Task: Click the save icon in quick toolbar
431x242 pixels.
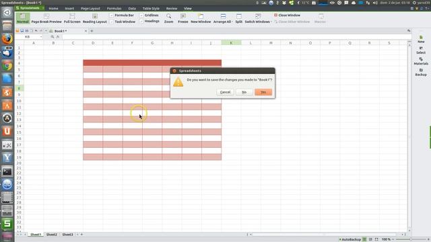Action: (x=22, y=31)
